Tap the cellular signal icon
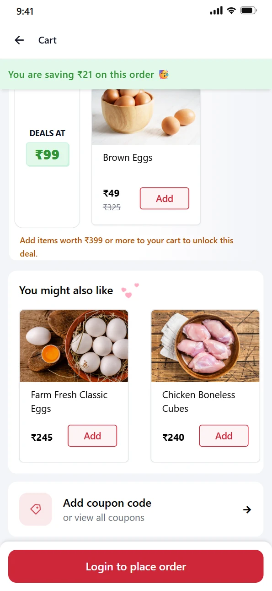 (216, 11)
